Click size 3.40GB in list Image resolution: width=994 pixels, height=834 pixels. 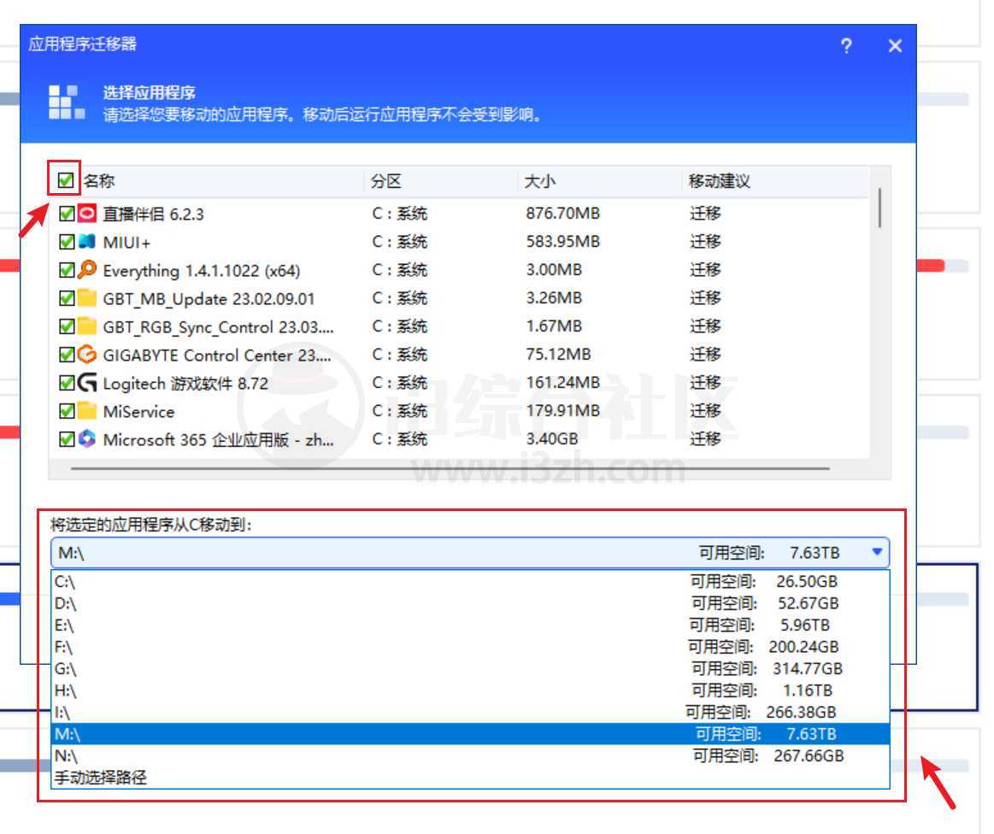coord(551,438)
